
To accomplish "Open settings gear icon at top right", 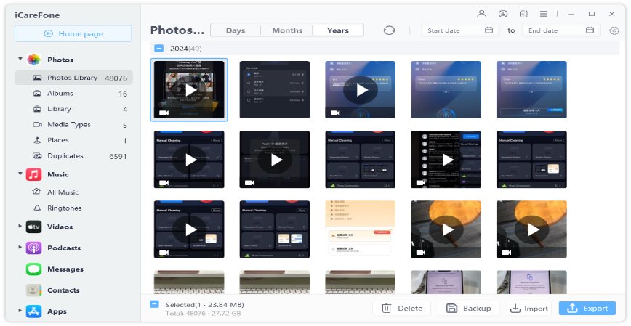I will [x=614, y=30].
